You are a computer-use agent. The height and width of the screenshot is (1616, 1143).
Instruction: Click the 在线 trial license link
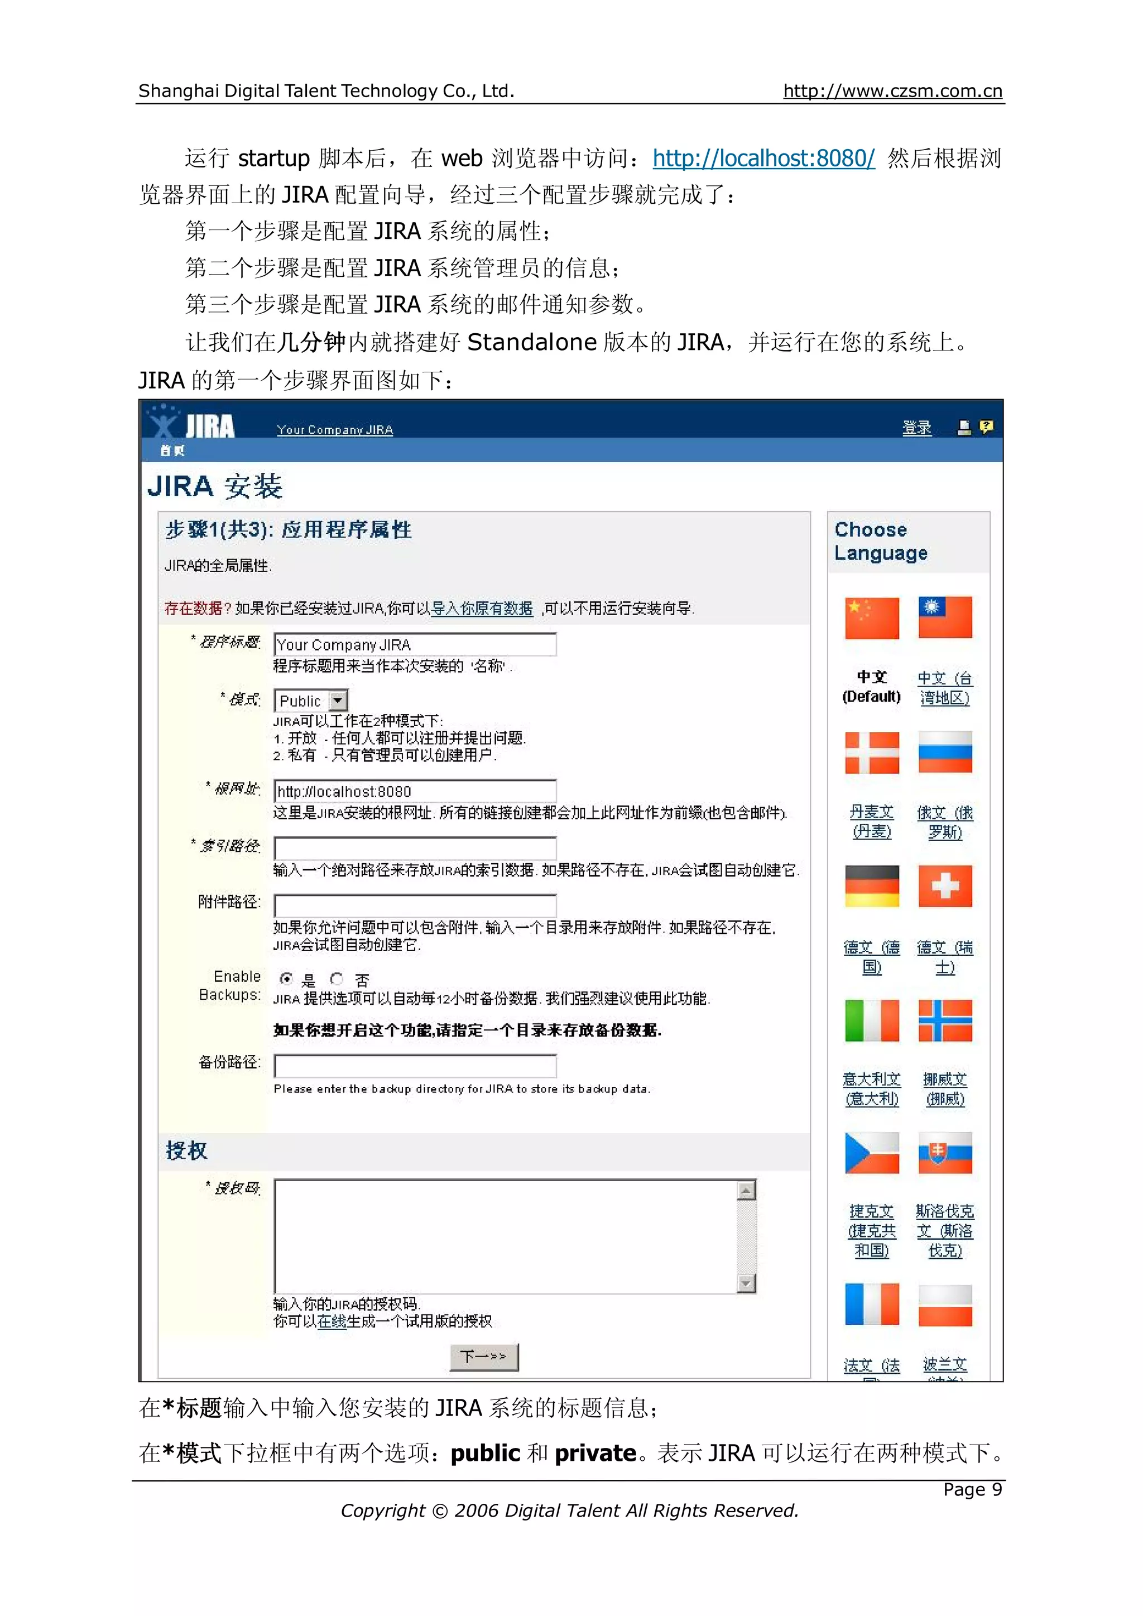coord(331,1321)
